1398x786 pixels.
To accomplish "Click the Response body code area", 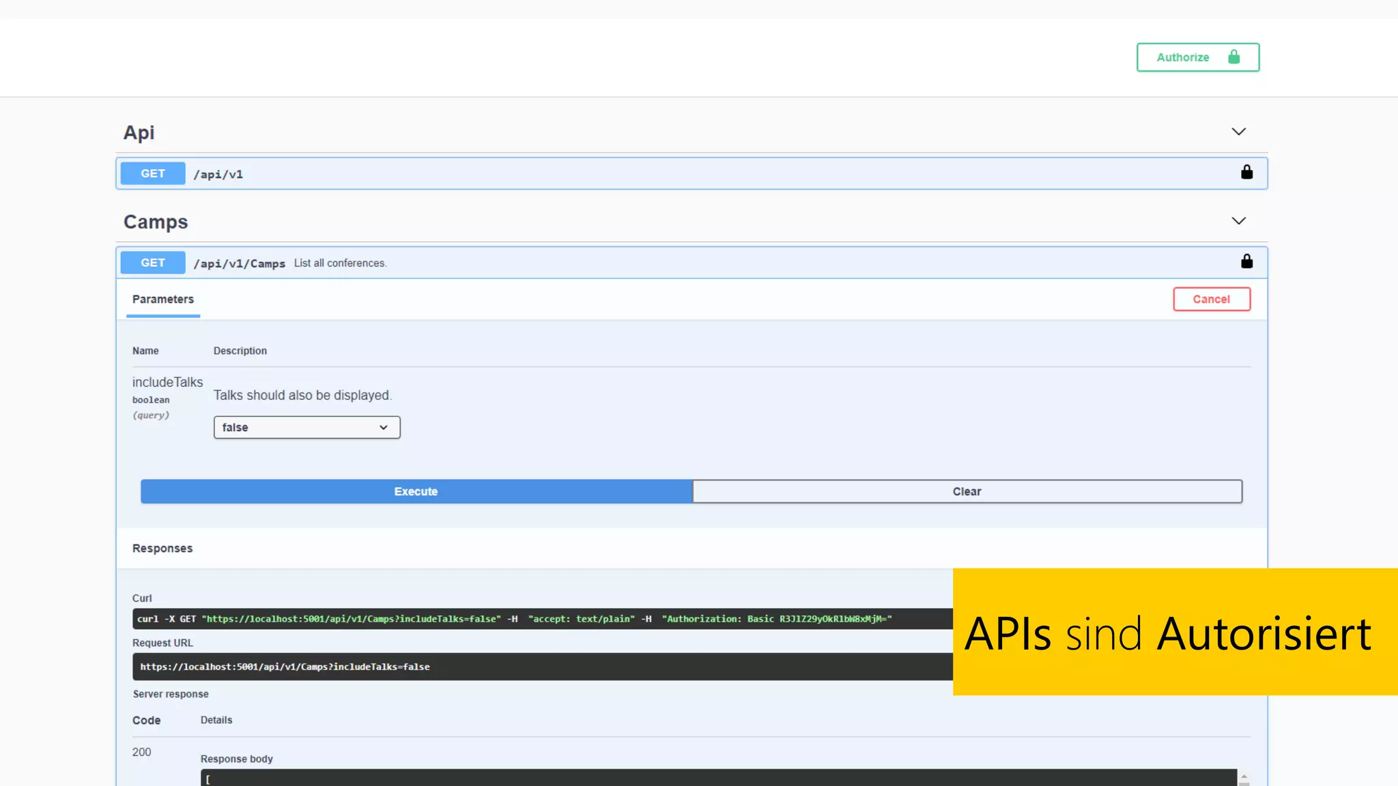I will click(x=718, y=778).
